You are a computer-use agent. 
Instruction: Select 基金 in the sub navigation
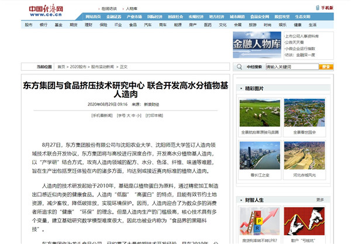tap(58, 25)
